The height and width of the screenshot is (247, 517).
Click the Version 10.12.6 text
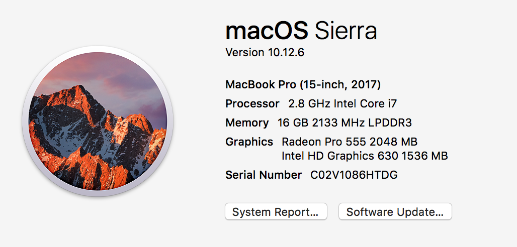coord(265,53)
